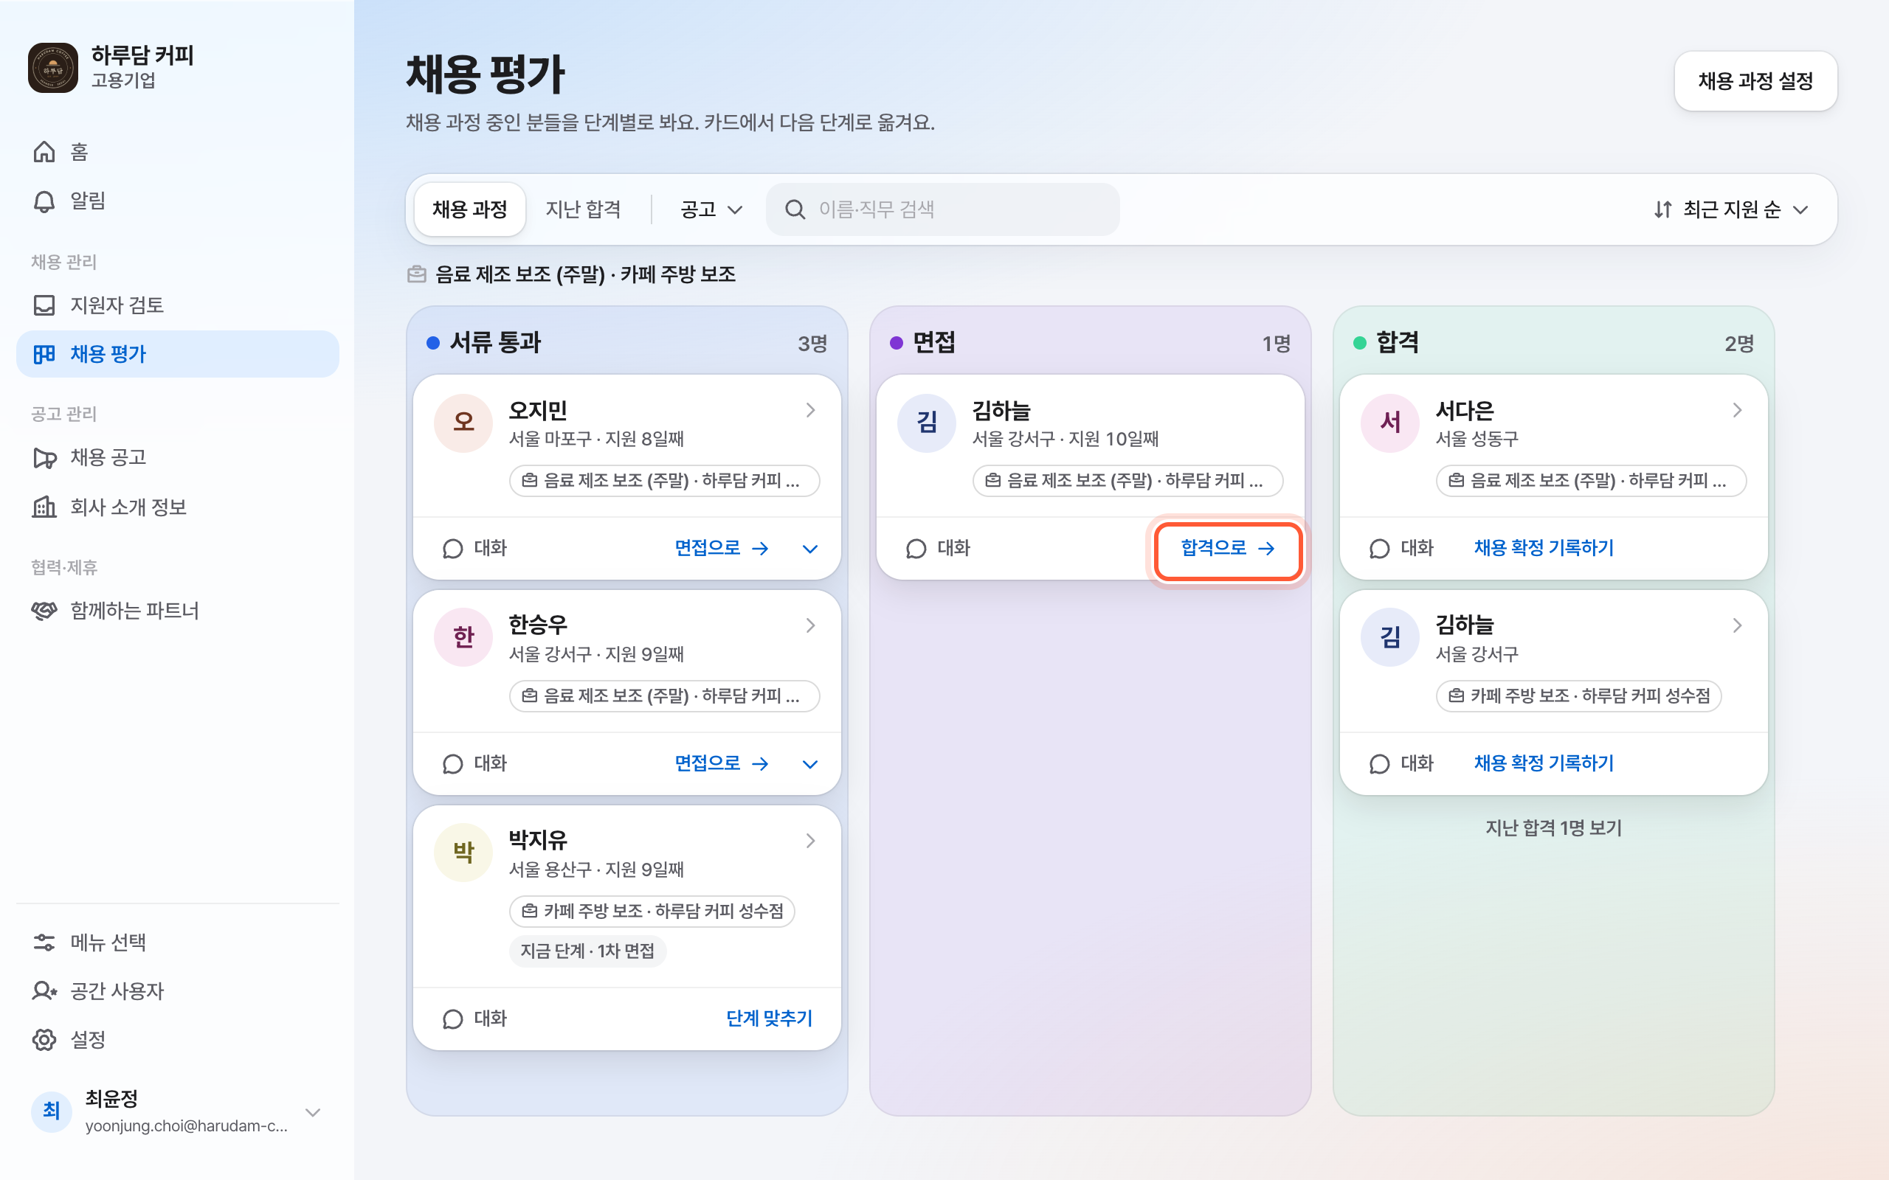The width and height of the screenshot is (1889, 1180).
Task: Click 한승우 job tag 음료 제조 보조 (주말)
Action: [664, 696]
